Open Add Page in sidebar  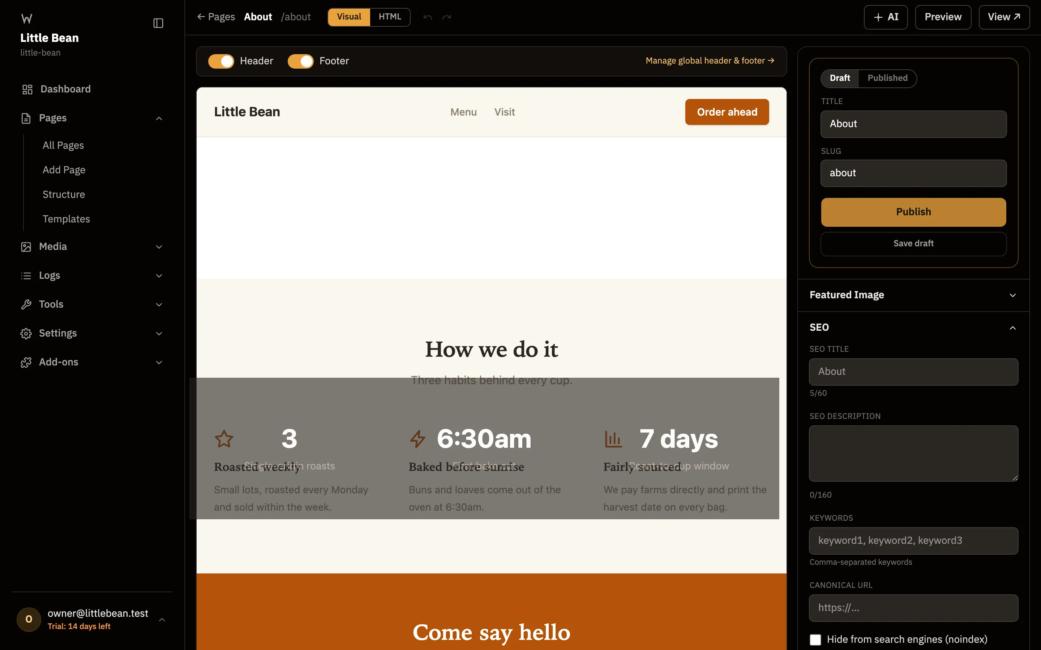(x=64, y=170)
